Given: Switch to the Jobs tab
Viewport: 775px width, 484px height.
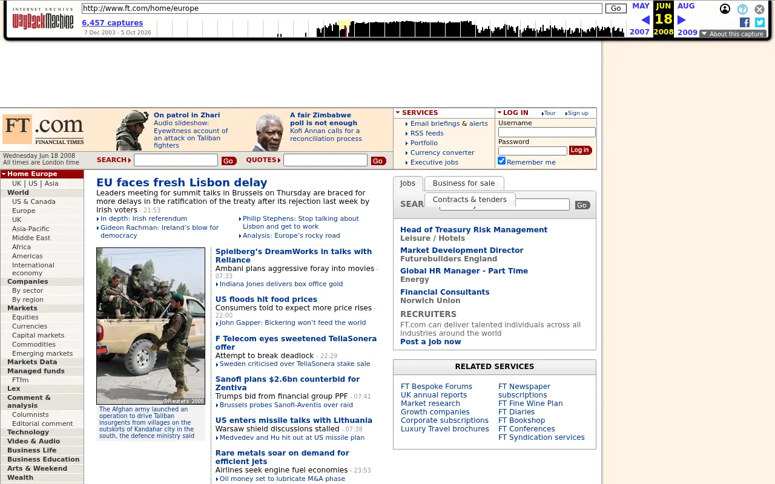Looking at the screenshot, I should coord(407,183).
